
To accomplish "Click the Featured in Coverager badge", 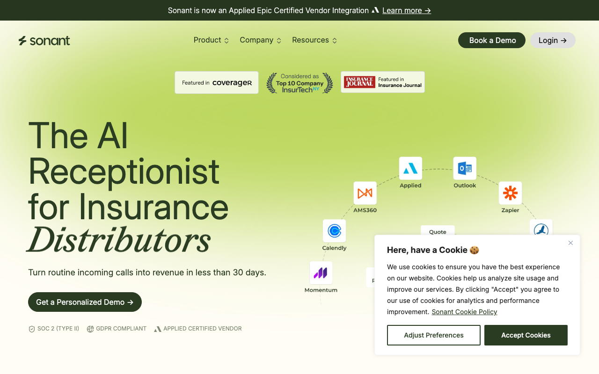I will (217, 83).
